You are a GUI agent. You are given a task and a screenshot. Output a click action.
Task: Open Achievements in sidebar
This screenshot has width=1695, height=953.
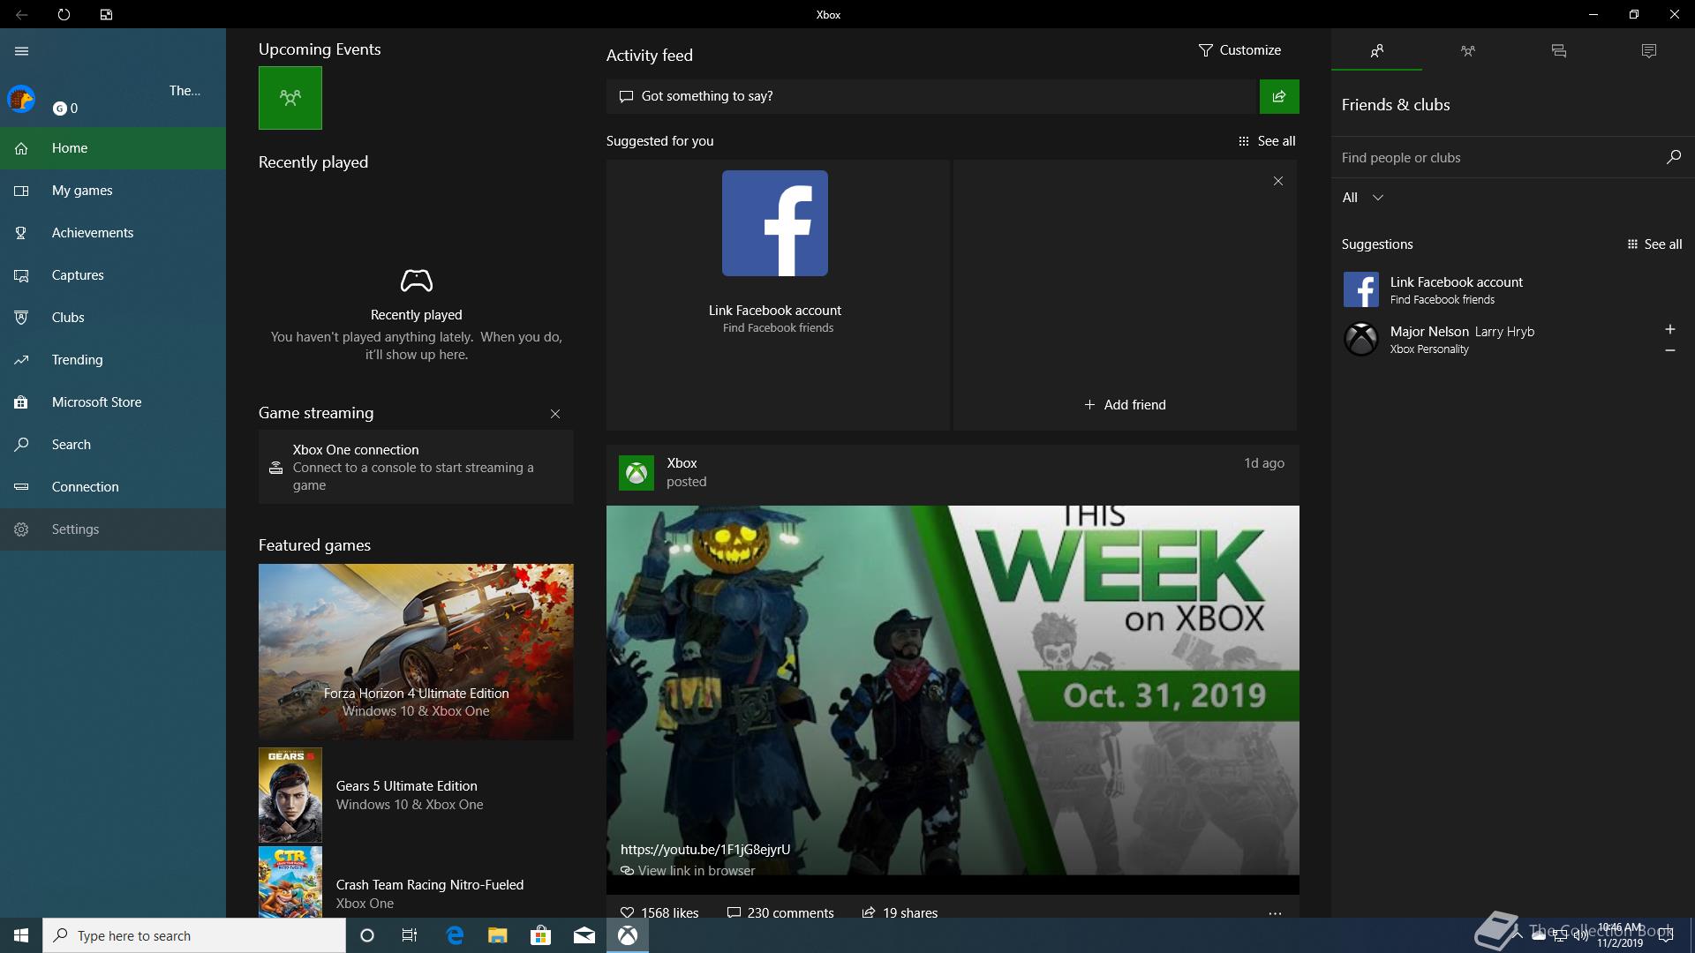click(x=113, y=233)
